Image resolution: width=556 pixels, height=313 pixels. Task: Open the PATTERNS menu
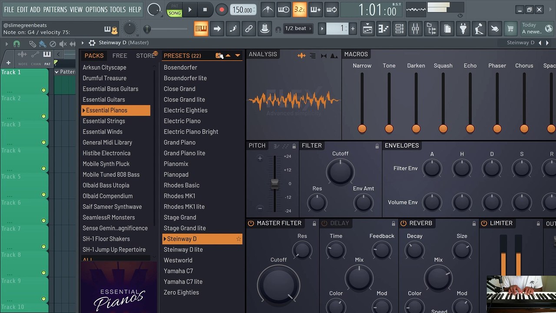click(55, 10)
